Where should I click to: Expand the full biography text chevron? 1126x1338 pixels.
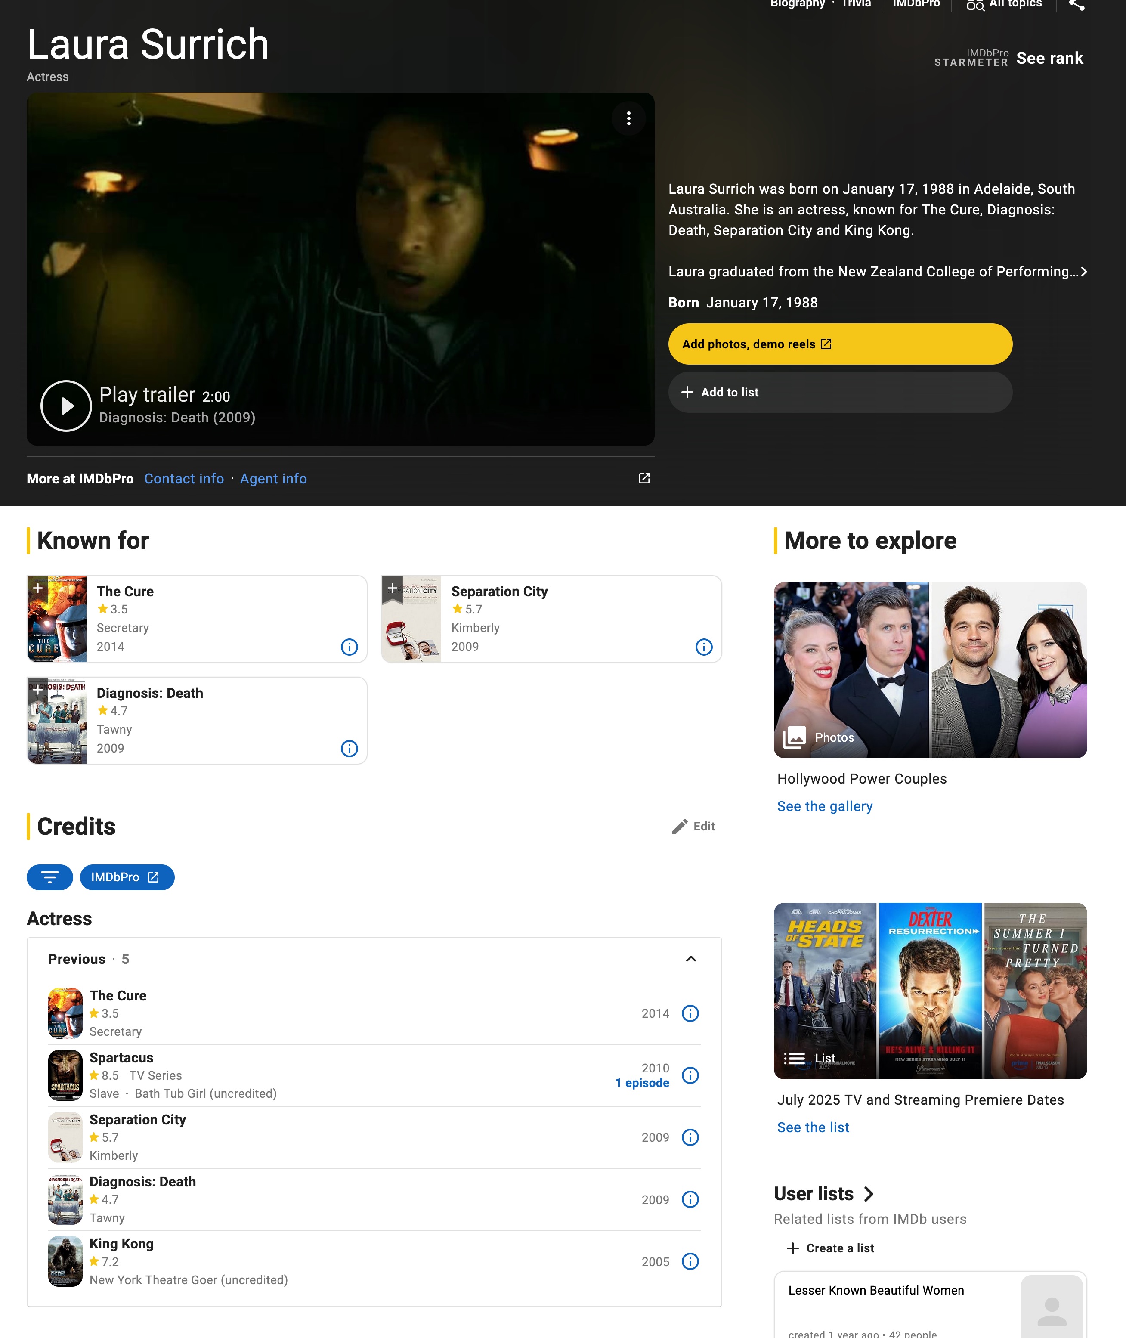coord(1084,272)
